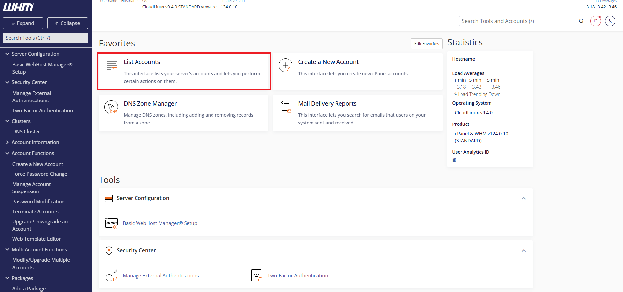Expand Account Information sidebar group
Image resolution: width=623 pixels, height=292 pixels.
coord(7,142)
